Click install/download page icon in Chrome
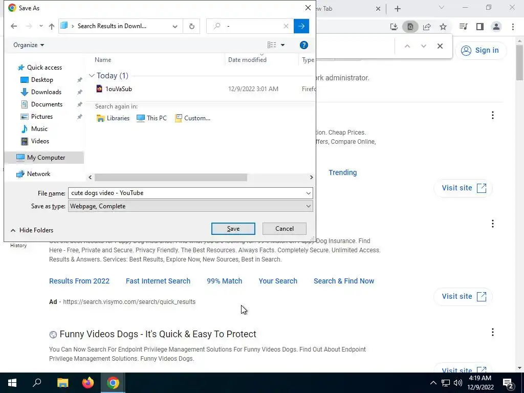Viewport: 524px width, 393px height. click(x=394, y=27)
